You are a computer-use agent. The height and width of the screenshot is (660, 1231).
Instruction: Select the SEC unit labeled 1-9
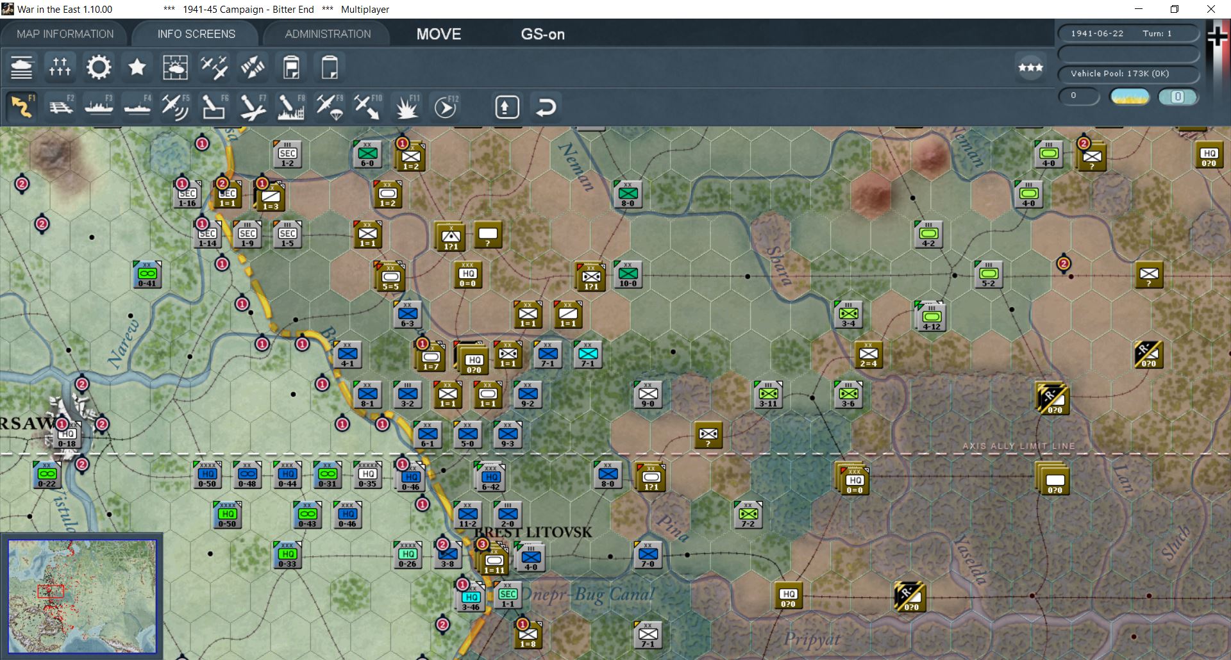point(247,235)
